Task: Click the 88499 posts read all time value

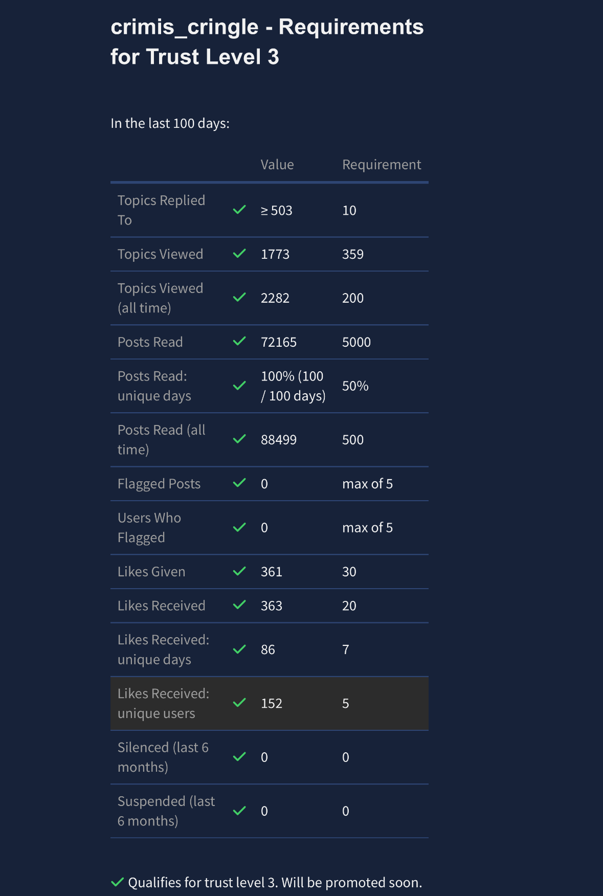Action: click(279, 440)
